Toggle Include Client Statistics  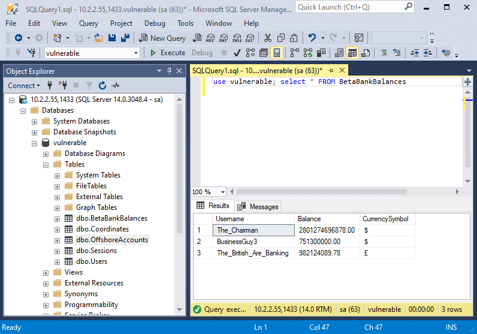[321, 53]
